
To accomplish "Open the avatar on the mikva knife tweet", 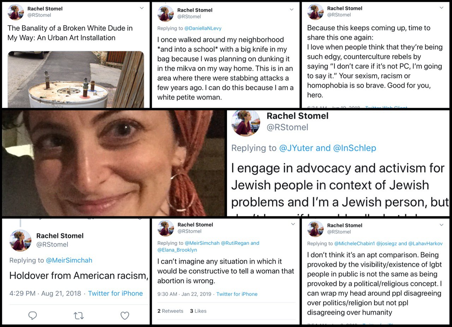I will click(x=166, y=13).
